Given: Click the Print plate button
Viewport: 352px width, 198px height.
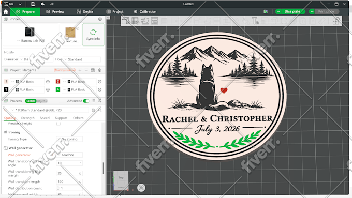Looking at the screenshot, I should click(x=326, y=12).
